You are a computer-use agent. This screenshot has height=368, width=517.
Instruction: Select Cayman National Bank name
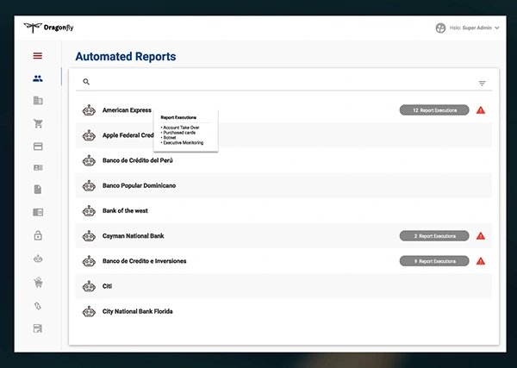click(134, 236)
